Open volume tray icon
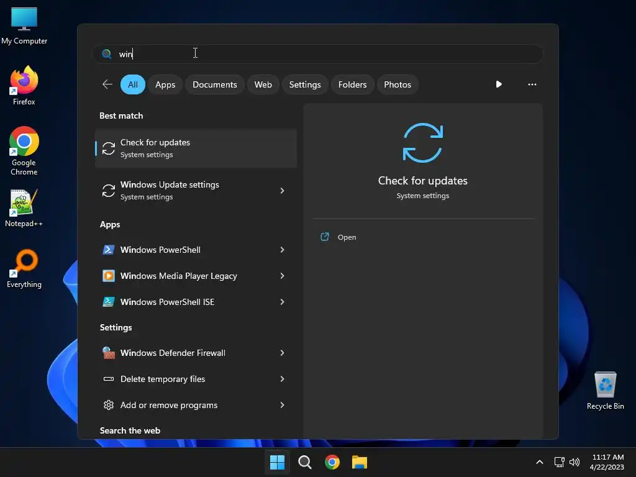Screen dimensions: 636x477 pos(575,462)
